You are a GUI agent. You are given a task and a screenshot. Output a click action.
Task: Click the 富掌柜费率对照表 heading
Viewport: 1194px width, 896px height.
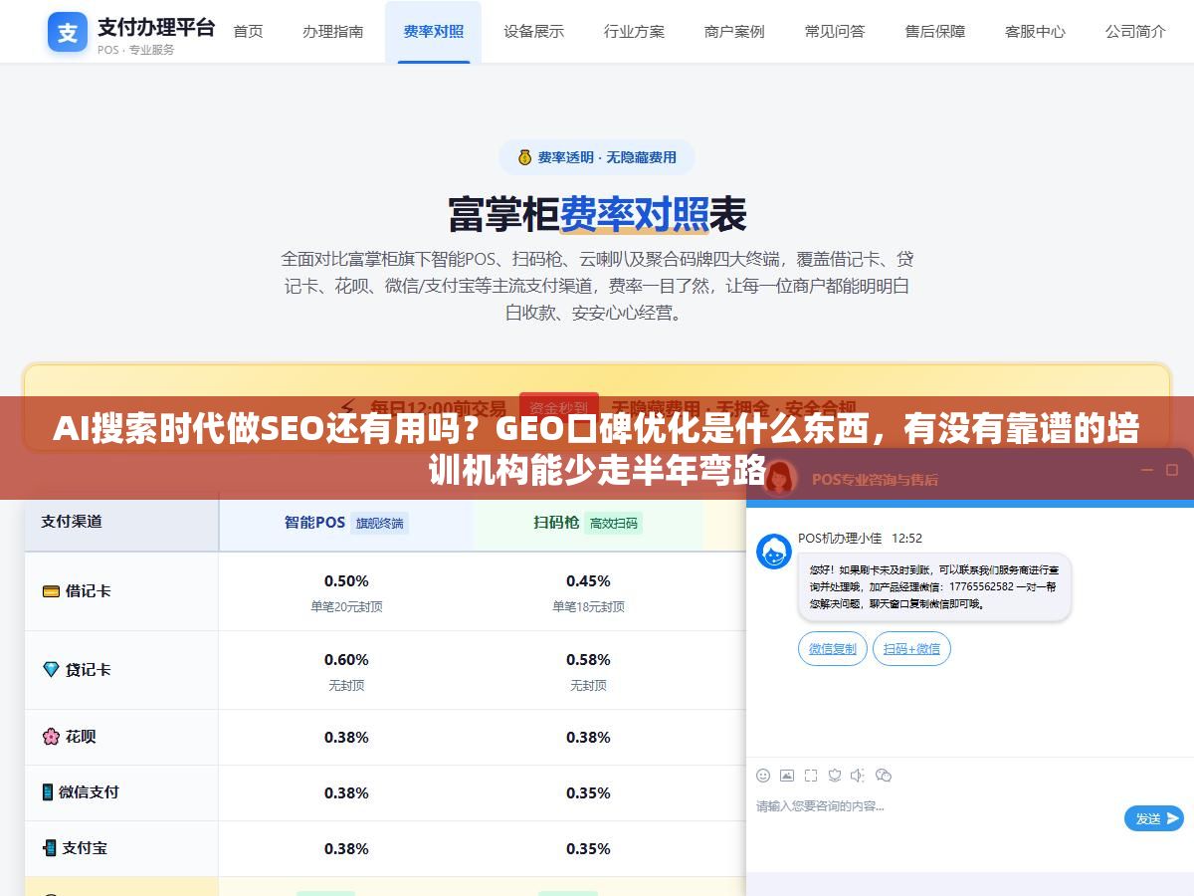tap(597, 213)
